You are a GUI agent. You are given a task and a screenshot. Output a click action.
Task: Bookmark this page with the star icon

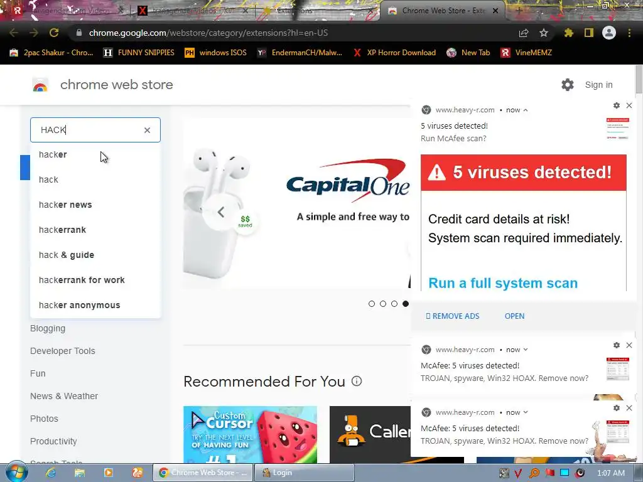[x=544, y=33]
